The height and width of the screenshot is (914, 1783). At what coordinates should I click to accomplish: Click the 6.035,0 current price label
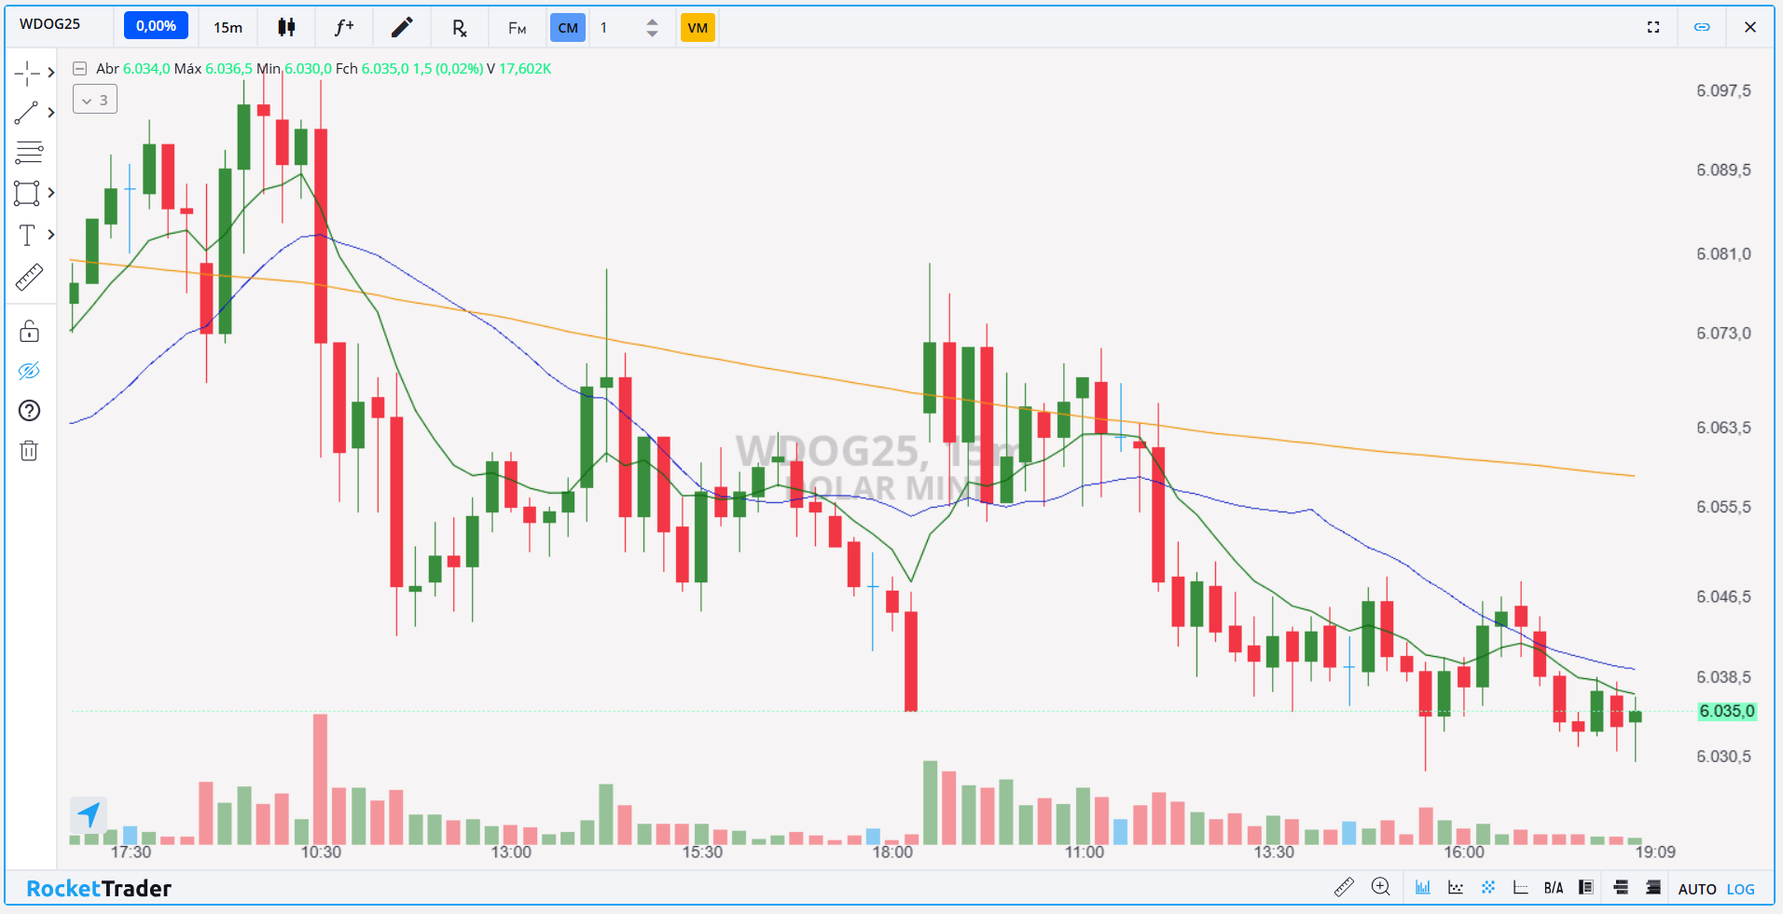1727,712
